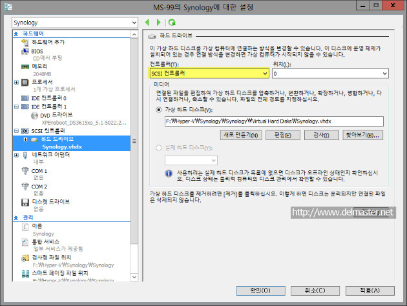This screenshot has width=407, height=306.
Task: Click the 하드 드라이브 disk icon in tree
Action: point(34,139)
